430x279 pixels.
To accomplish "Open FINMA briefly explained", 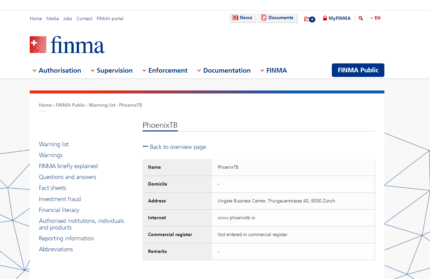I will coord(68,166).
